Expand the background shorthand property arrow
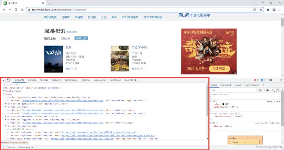 pos(228,107)
